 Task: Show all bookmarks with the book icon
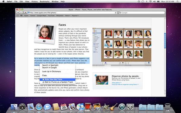[17, 15]
